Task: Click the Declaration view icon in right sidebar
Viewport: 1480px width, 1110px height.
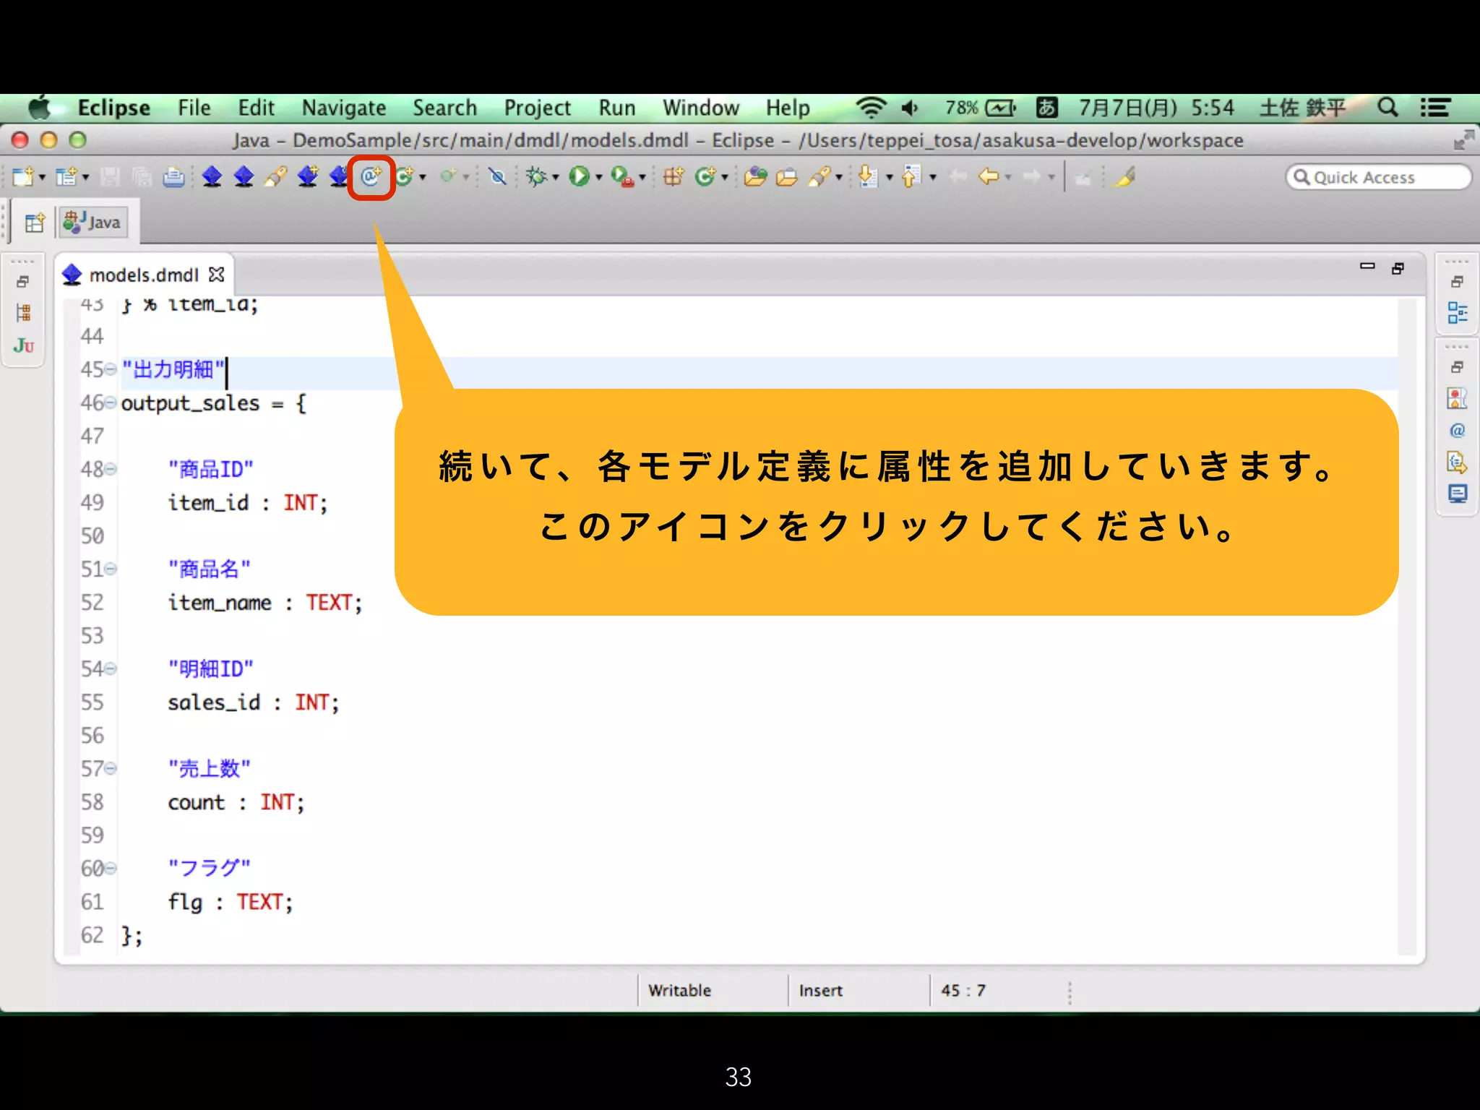Action: [1458, 462]
